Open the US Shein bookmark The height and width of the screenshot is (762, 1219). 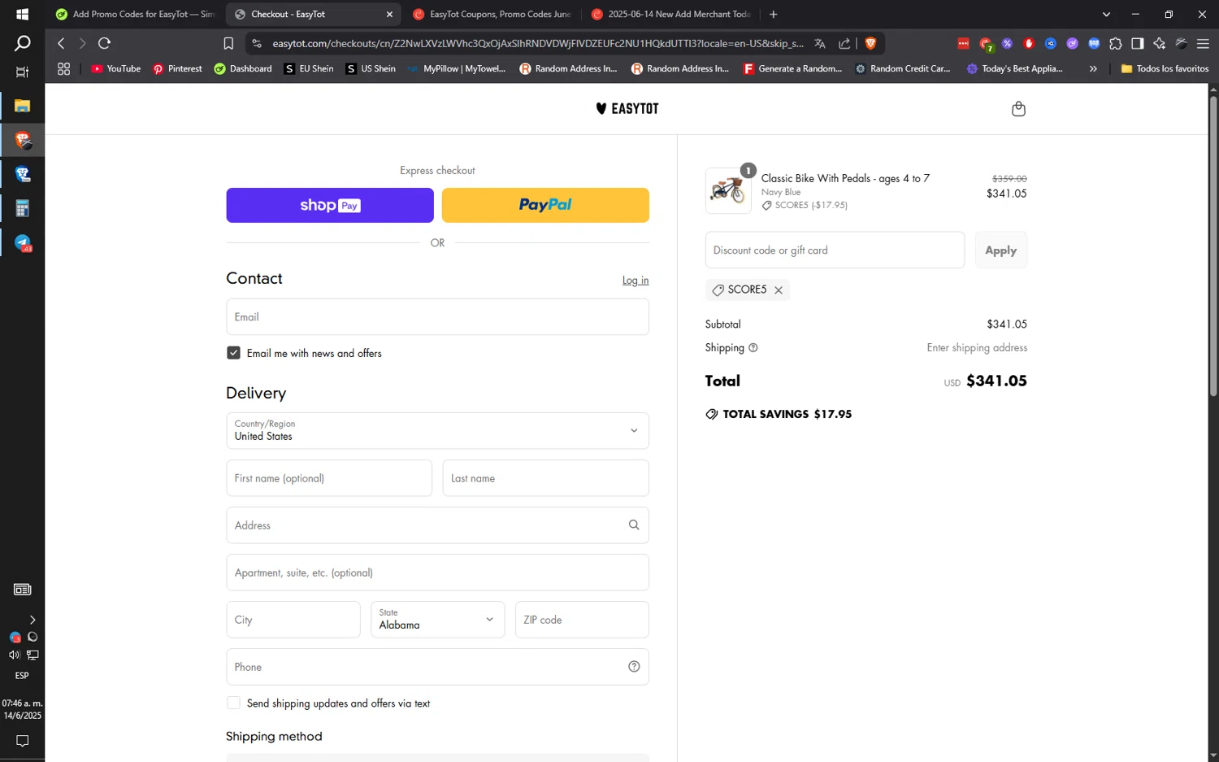point(371,69)
